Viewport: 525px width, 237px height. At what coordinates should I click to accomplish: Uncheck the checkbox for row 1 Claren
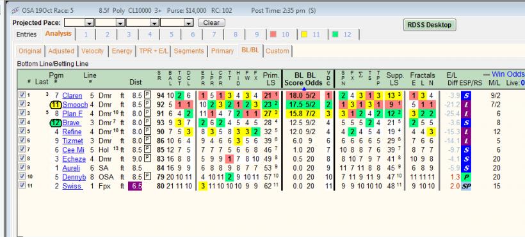click(x=22, y=95)
